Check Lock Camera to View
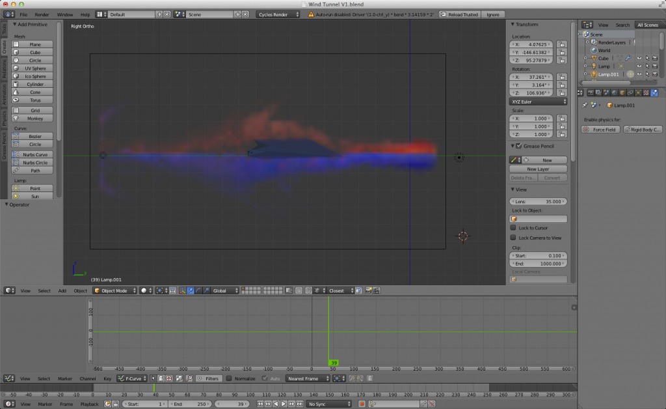Image resolution: width=666 pixels, height=409 pixels. coord(514,238)
